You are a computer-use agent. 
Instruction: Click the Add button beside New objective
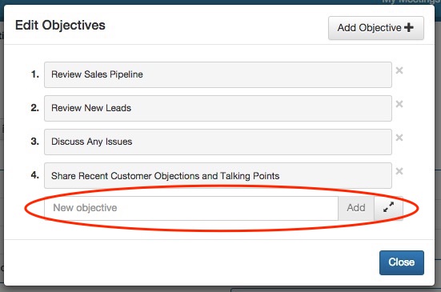click(356, 208)
